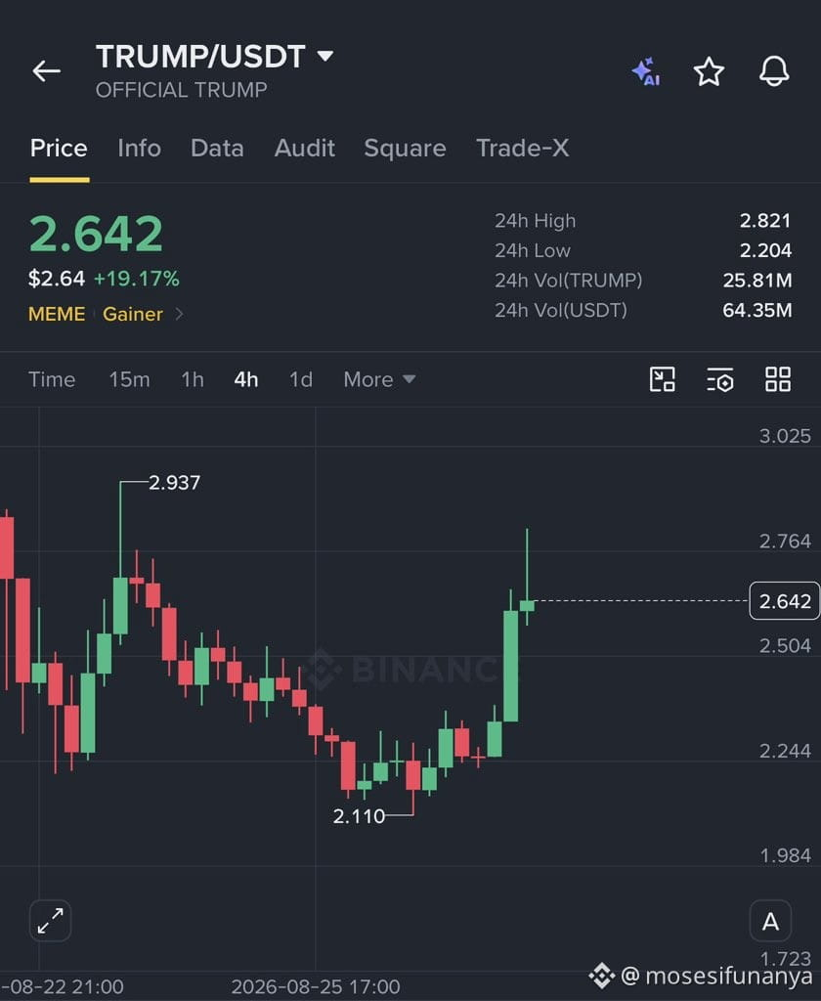Click the large 2.642 price figure
821x1001 pixels.
[96, 234]
